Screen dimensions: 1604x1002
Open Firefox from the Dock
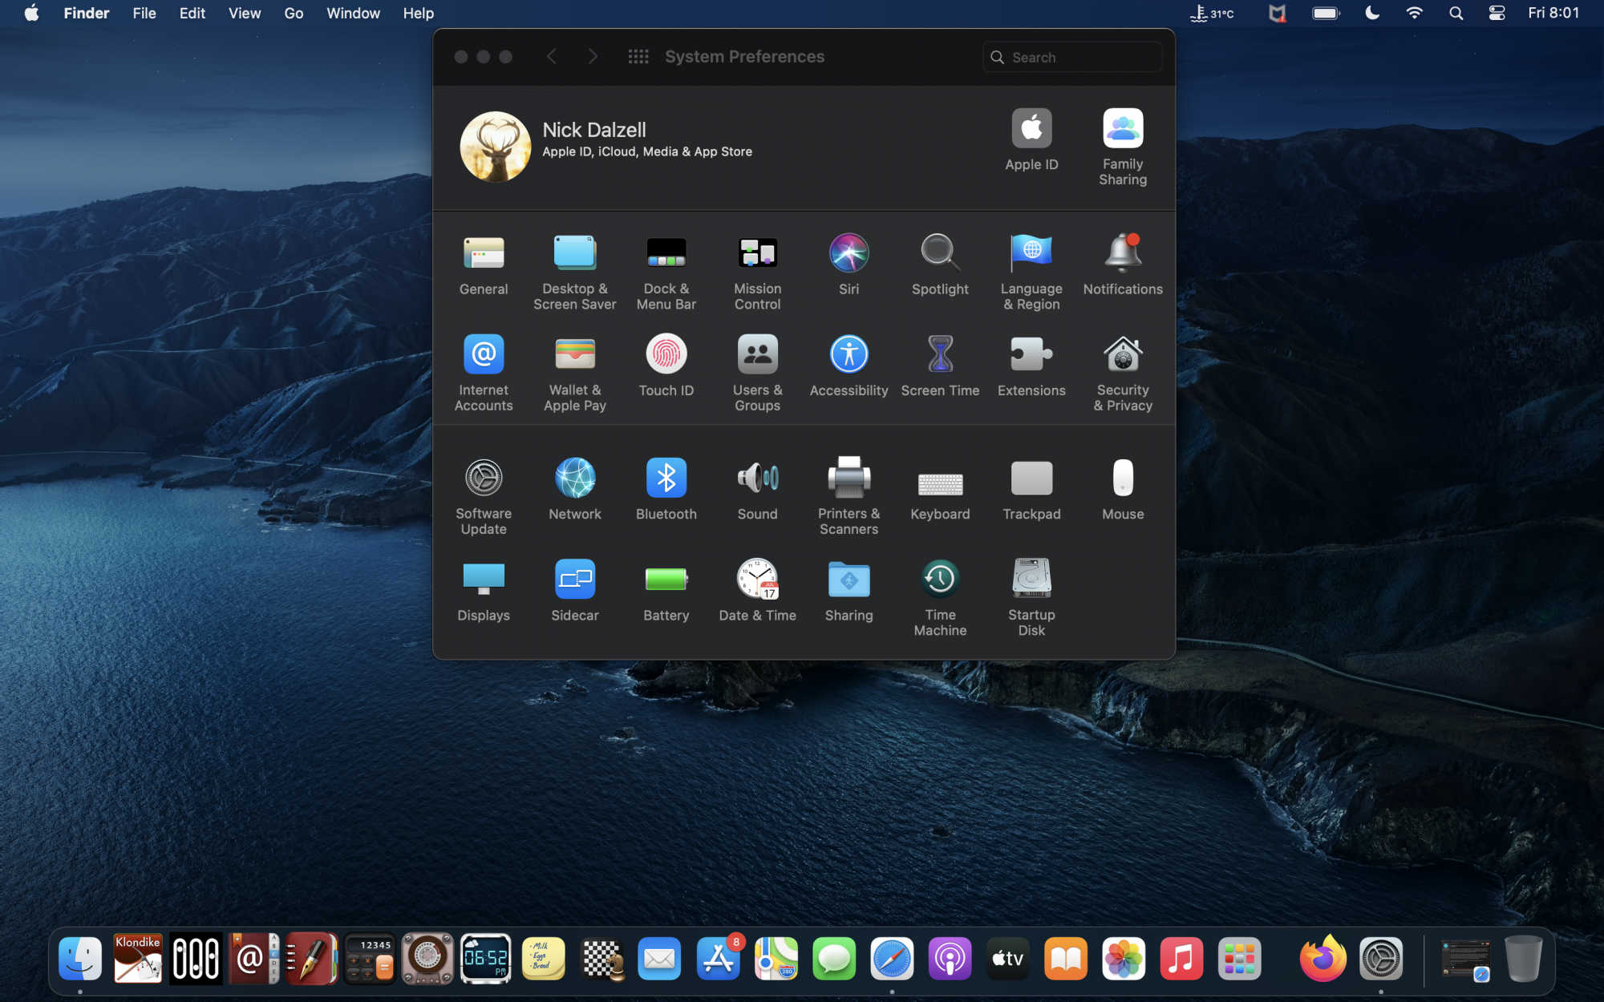(1322, 959)
